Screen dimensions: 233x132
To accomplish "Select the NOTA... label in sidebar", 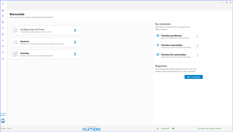I will pyautogui.click(x=3, y=115).
